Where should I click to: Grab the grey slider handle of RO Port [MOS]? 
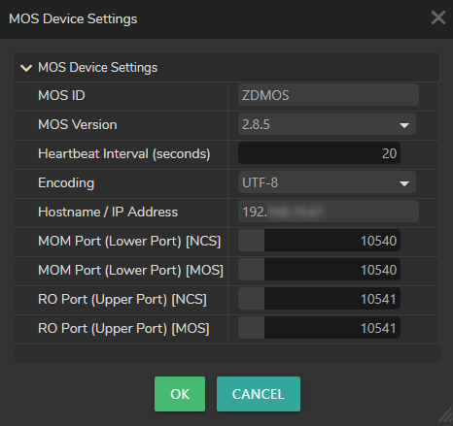[x=252, y=328]
